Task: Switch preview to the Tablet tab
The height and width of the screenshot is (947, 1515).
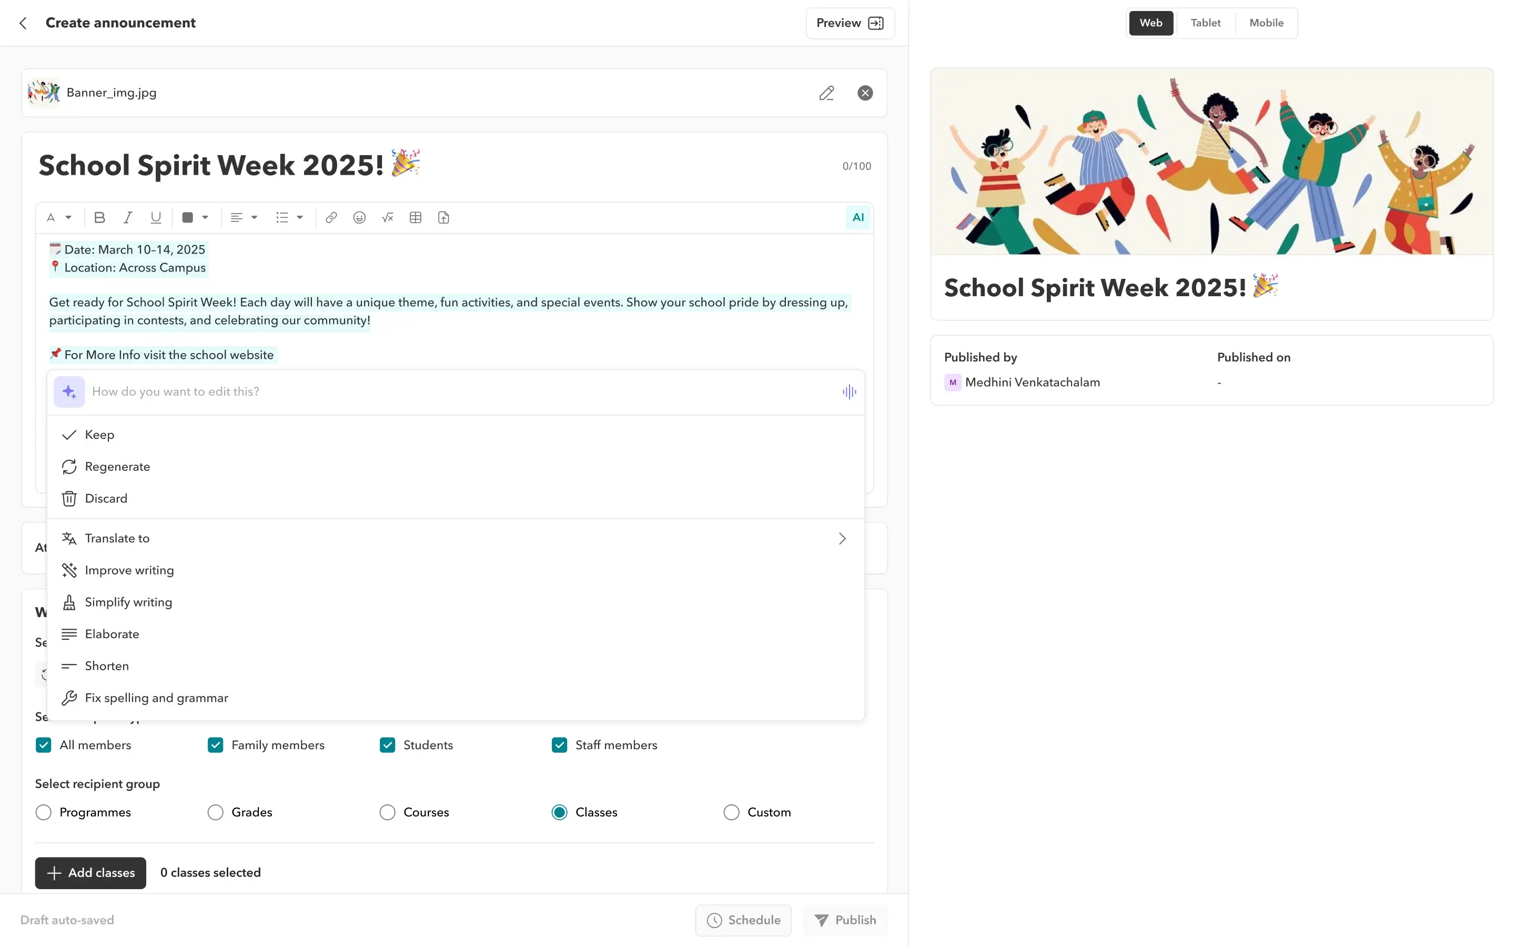Action: [x=1205, y=23]
